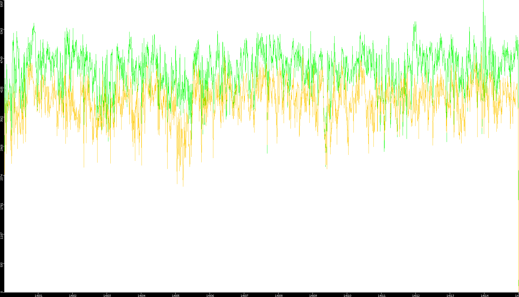Screen dimensions: 519x297
Task: Click the 2968 vertical axis value
Action: point(2,148)
